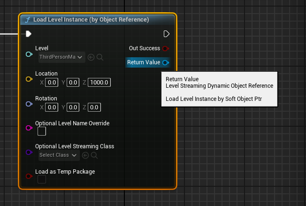Click the Rotation input pin

coord(29,104)
